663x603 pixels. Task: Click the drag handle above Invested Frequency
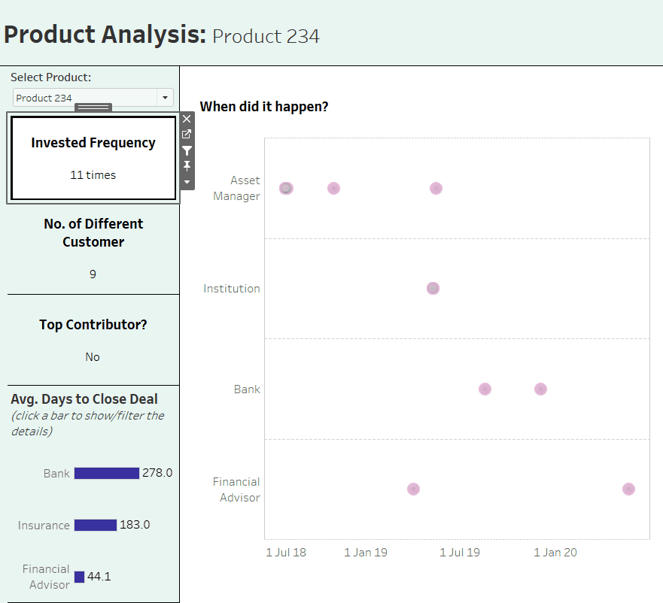tap(93, 108)
